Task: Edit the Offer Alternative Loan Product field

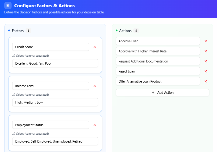Action: pos(158,81)
